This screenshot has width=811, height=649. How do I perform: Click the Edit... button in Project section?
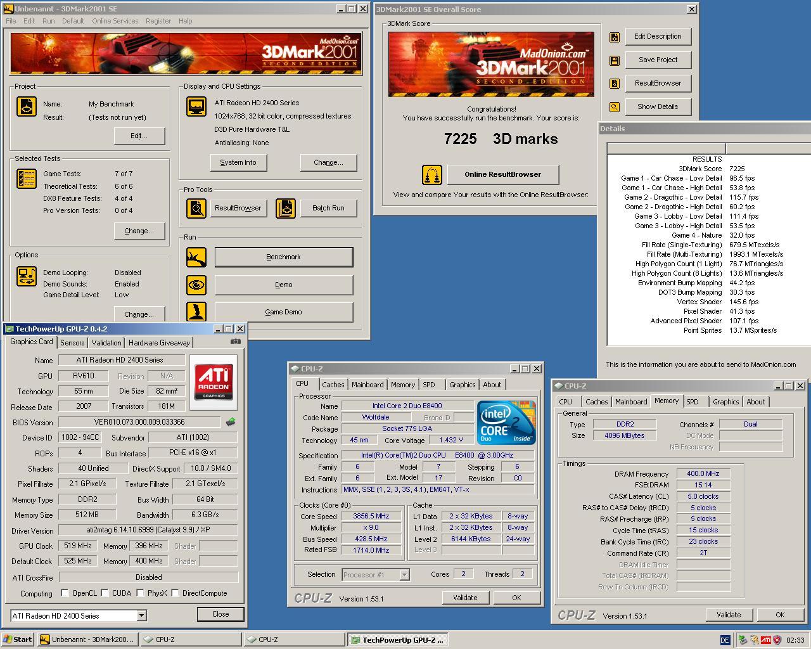[x=139, y=136]
